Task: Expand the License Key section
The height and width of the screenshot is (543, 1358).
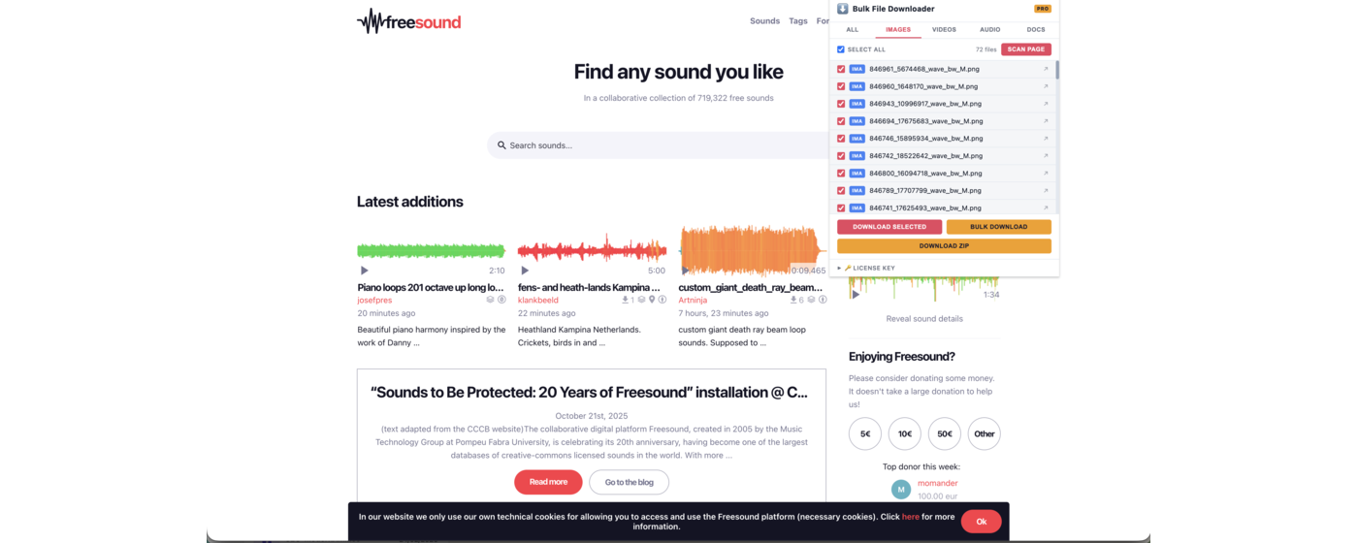Action: [x=866, y=268]
